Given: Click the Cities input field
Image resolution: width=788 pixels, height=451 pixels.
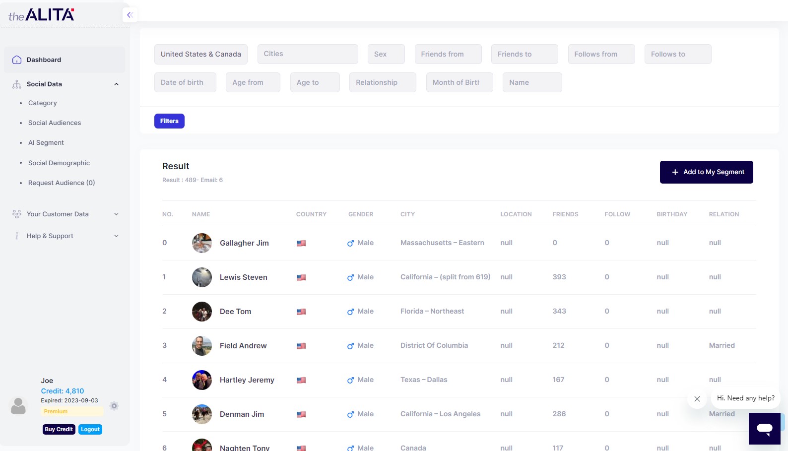Looking at the screenshot, I should tap(308, 54).
